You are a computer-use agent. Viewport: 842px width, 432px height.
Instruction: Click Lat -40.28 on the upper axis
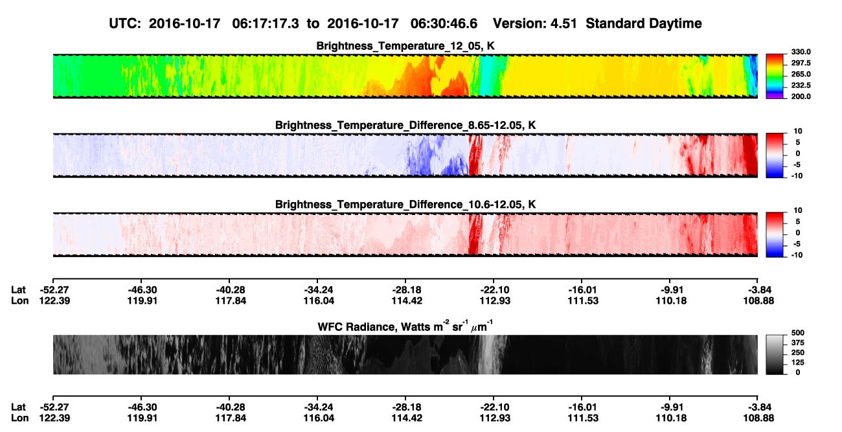click(x=229, y=290)
